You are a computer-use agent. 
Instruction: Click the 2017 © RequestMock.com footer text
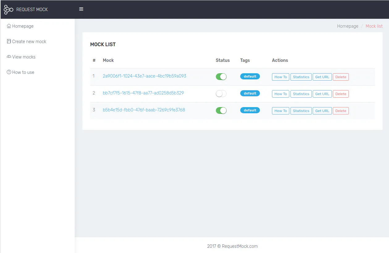click(x=232, y=246)
